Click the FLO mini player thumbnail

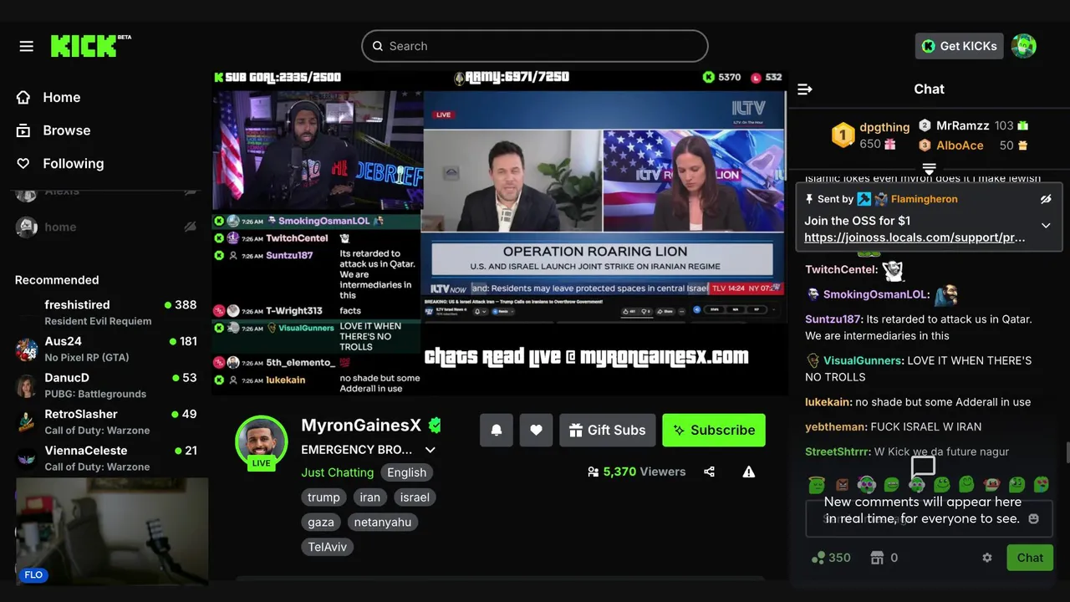tap(112, 531)
